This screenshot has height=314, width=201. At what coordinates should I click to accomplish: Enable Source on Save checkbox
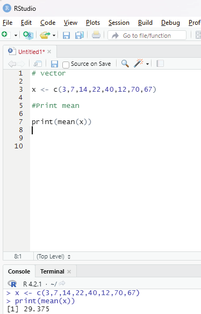[66, 65]
